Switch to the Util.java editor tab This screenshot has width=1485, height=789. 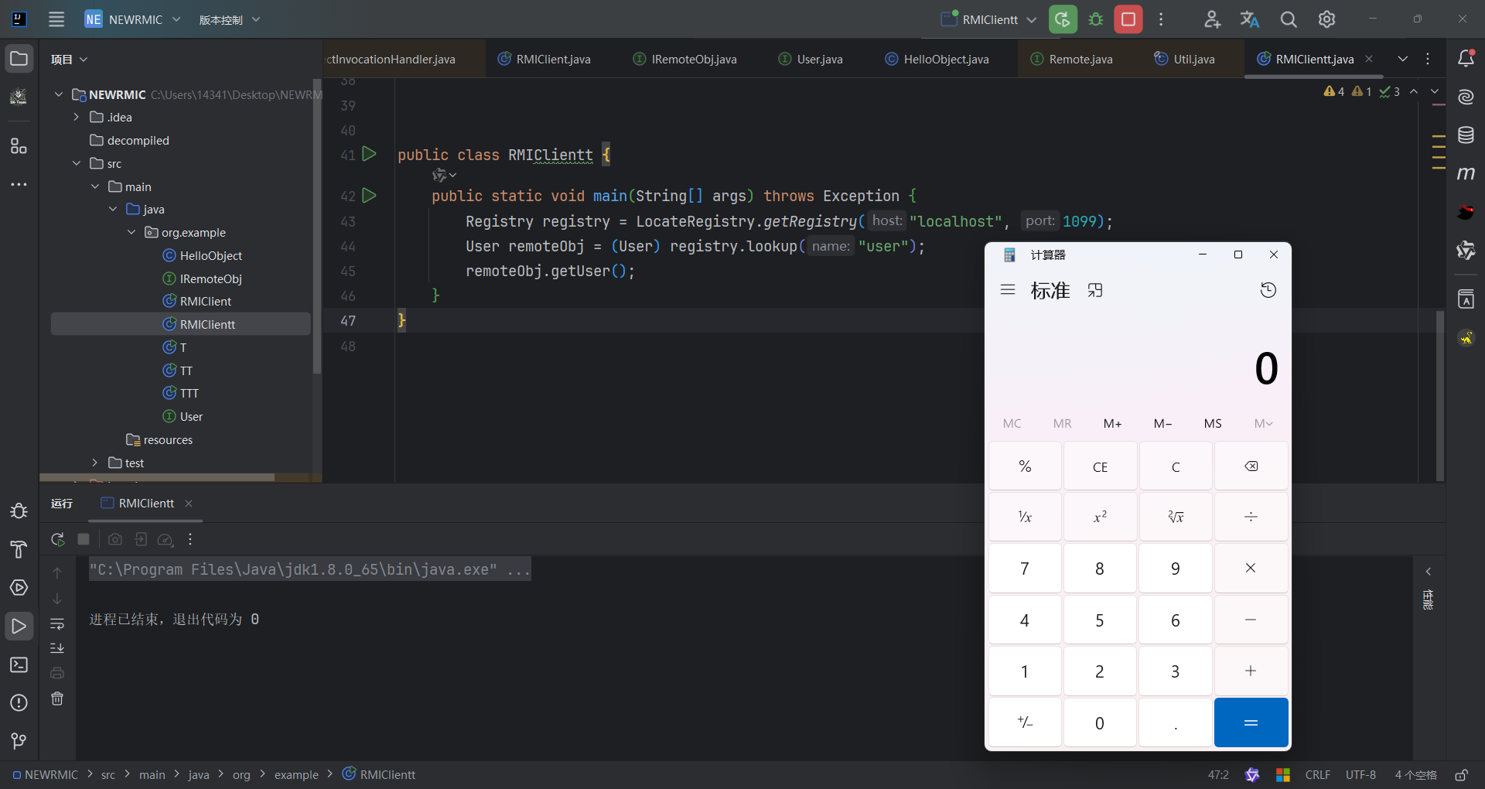(1184, 59)
